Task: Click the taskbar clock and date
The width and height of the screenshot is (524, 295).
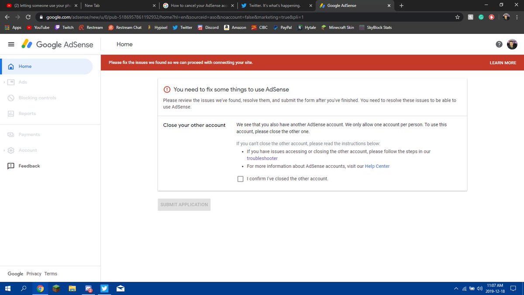Action: pos(496,288)
